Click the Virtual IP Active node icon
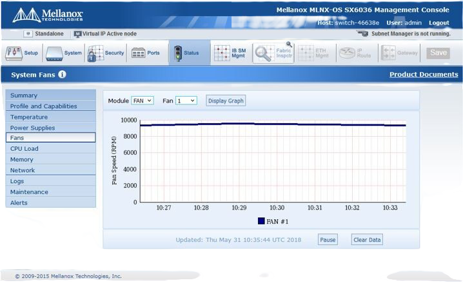Viewport: 463px width, 285px height. (x=77, y=34)
